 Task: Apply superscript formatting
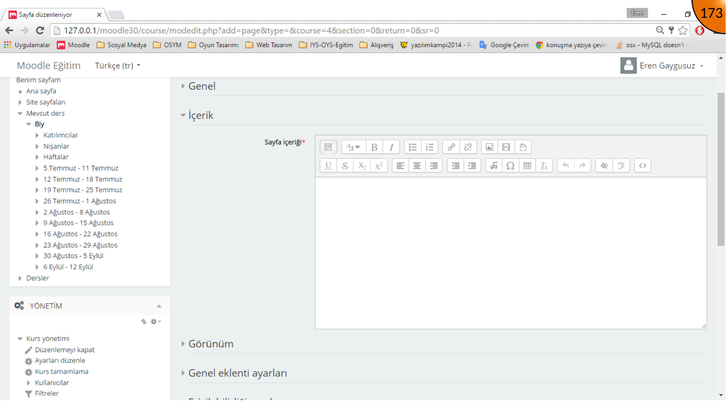click(x=379, y=165)
